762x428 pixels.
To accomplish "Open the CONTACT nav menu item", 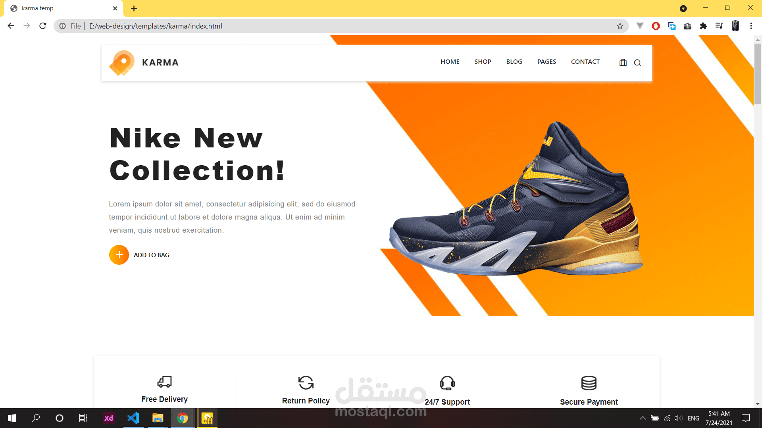I will coord(585,62).
